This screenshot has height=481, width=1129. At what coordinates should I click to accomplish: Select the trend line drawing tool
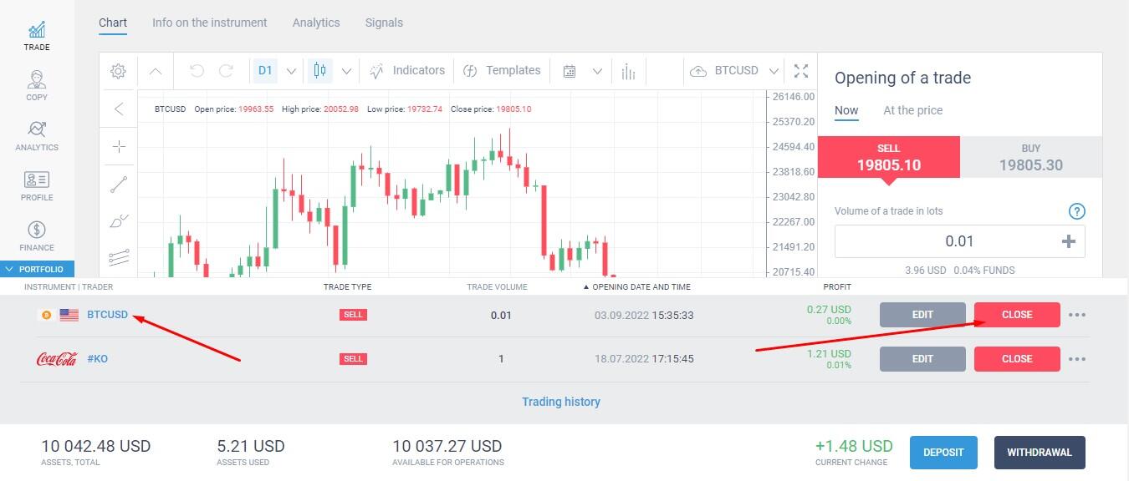tap(119, 185)
